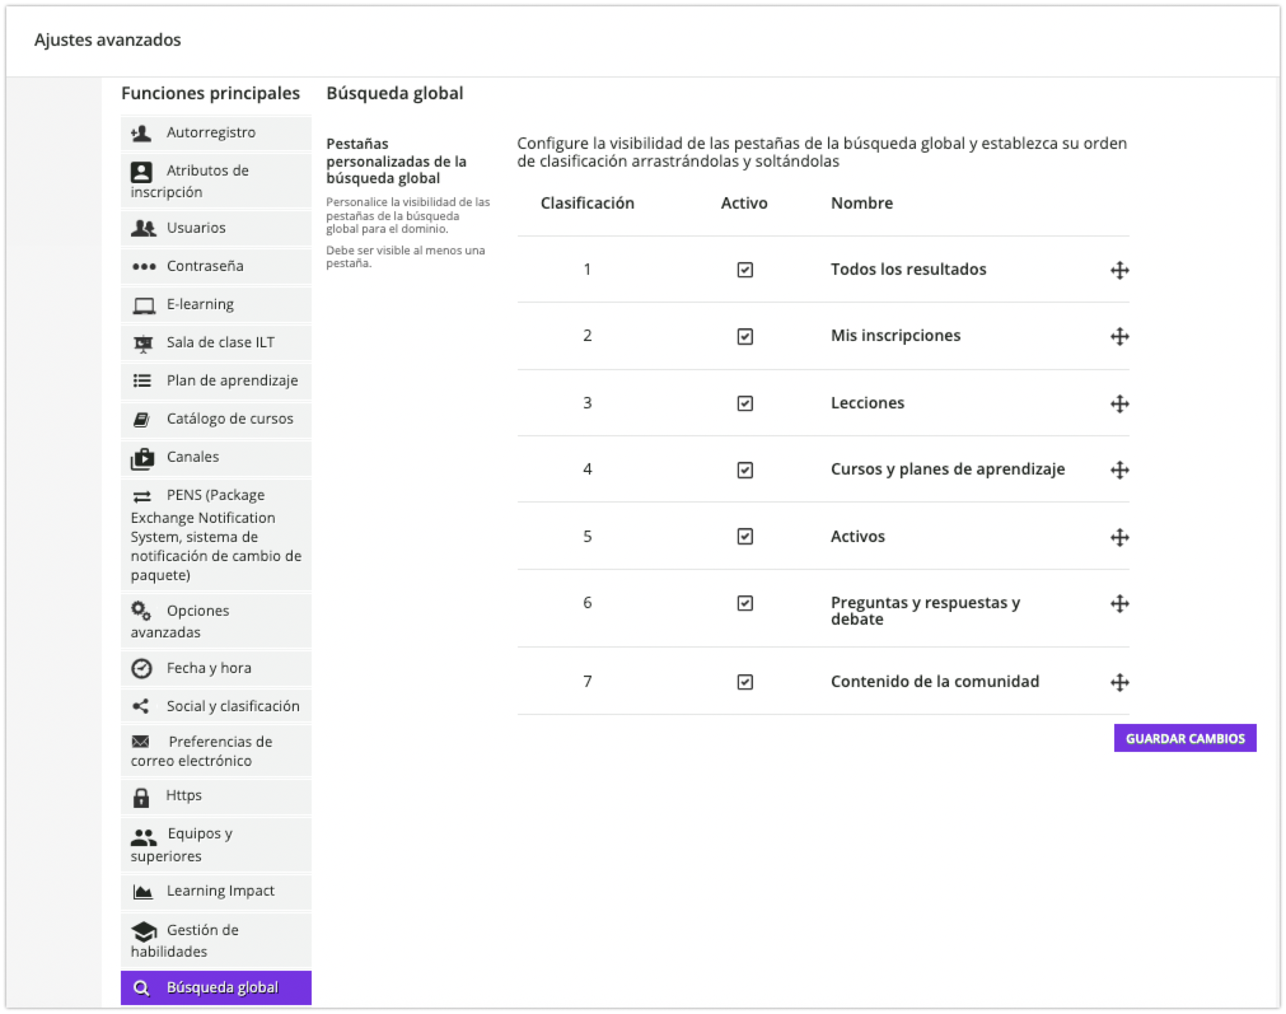This screenshot has width=1286, height=1014.
Task: Click the share icon for Social y clasificación
Action: coord(141,706)
